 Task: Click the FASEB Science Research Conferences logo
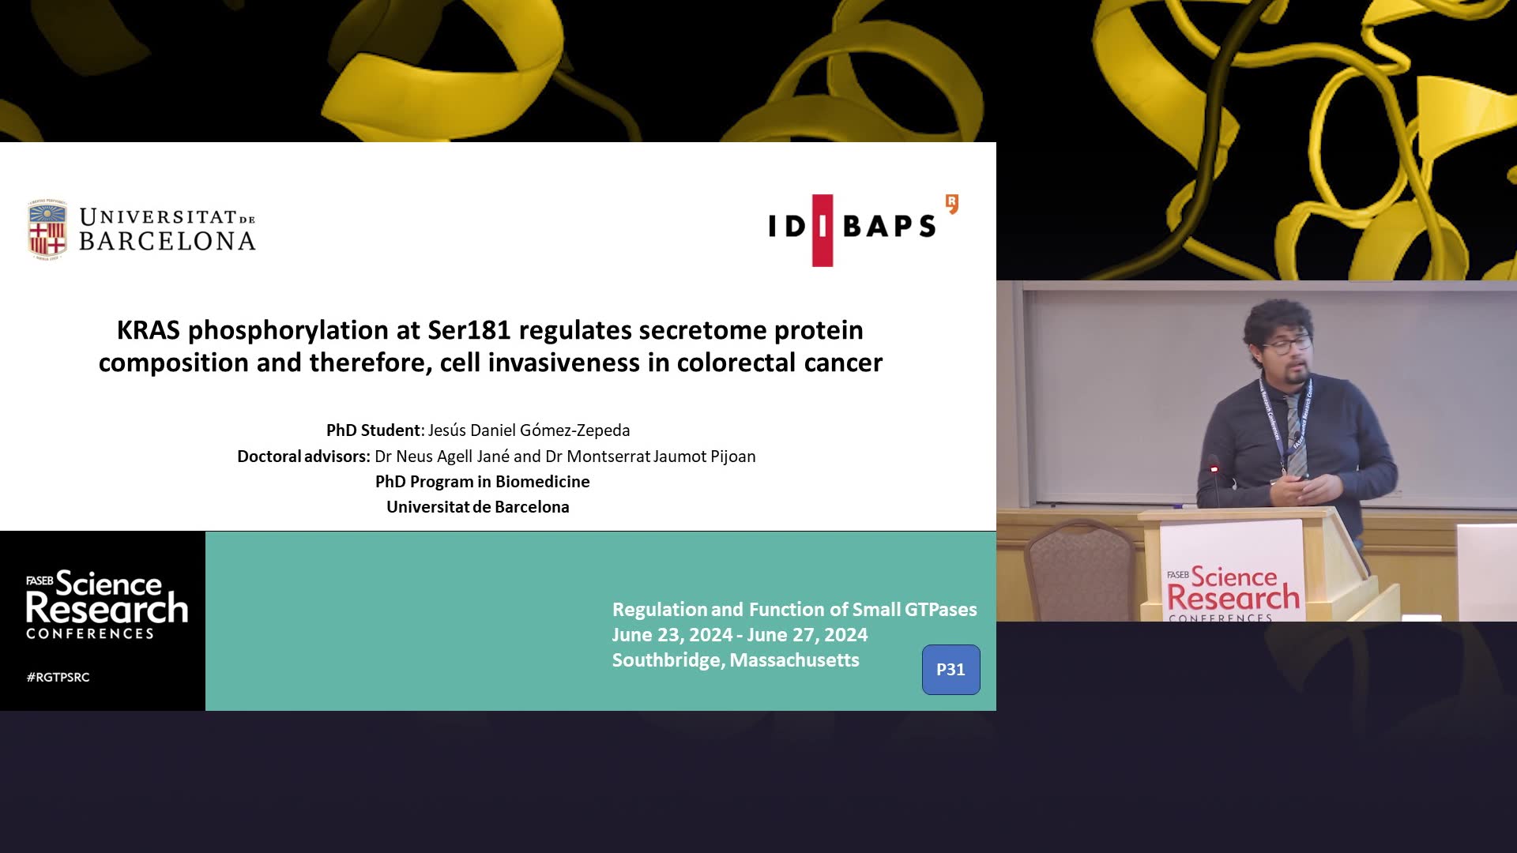click(x=107, y=605)
